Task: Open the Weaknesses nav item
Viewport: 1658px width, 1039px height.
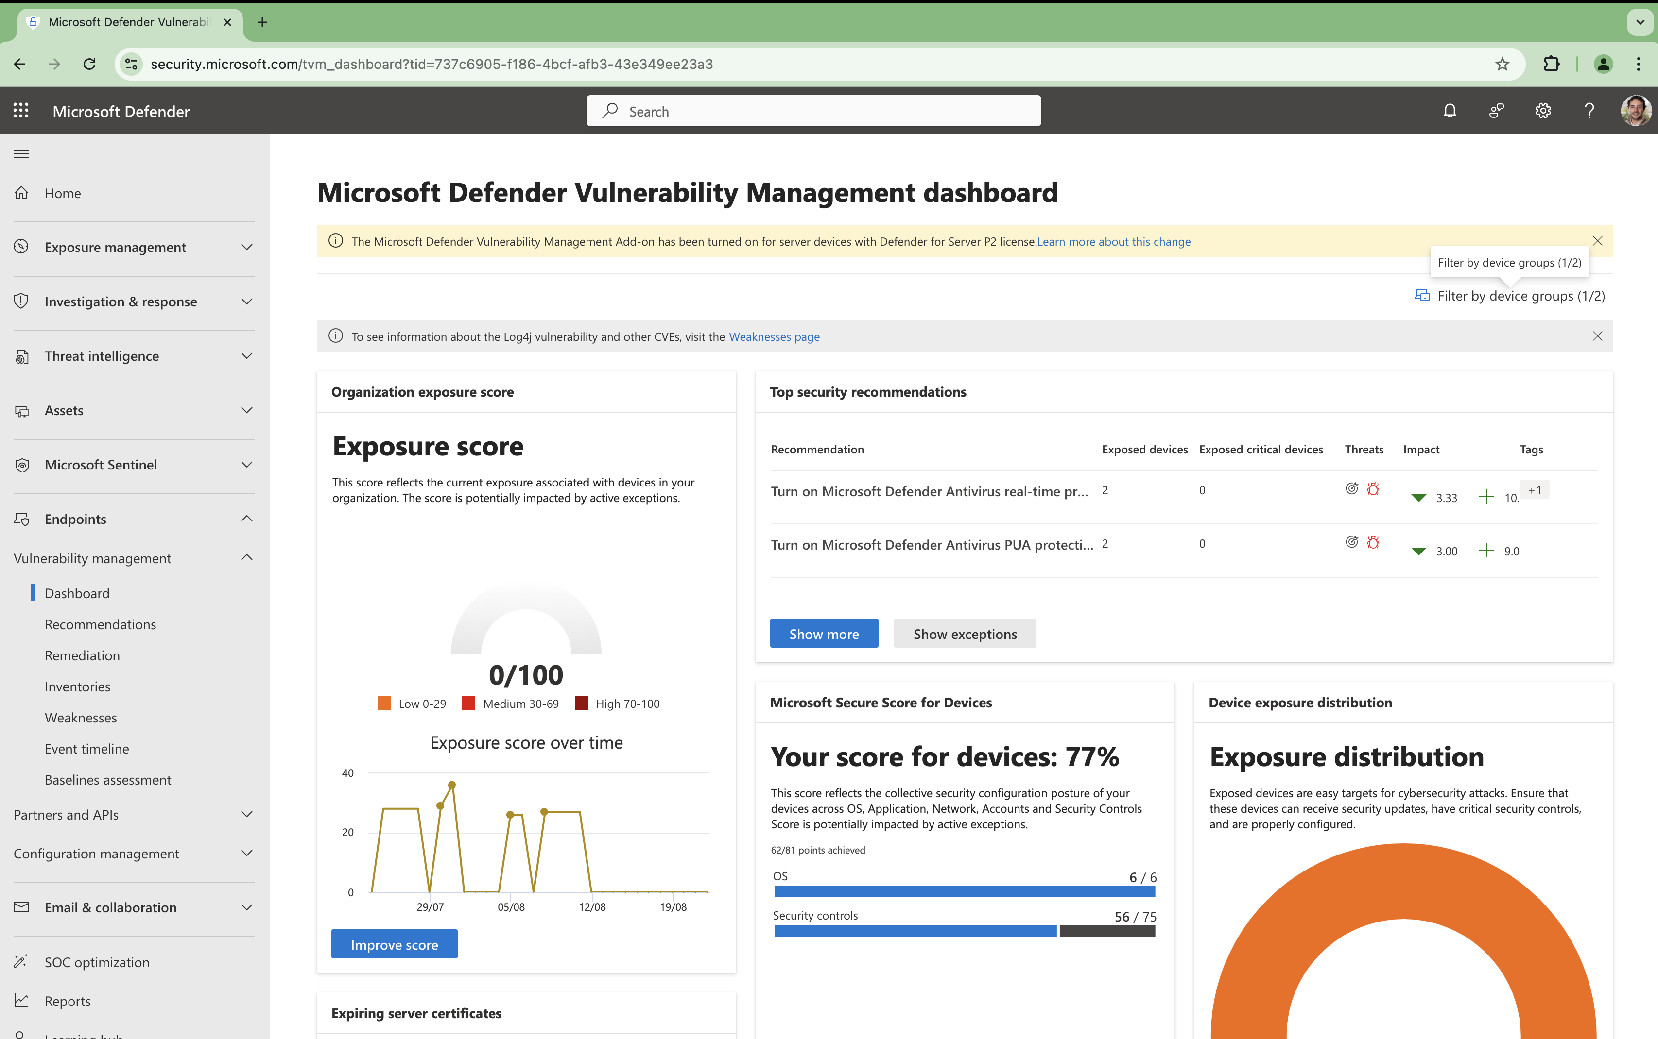Action: pos(81,718)
